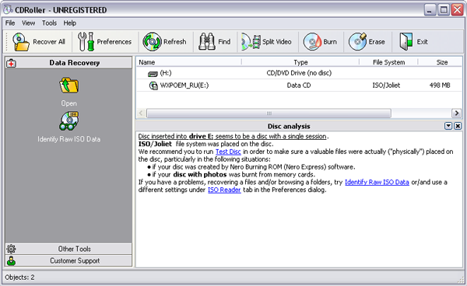Open the View menu

click(28, 23)
